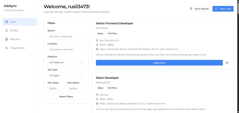
Task: Apply Now to Senior Frontend Developer
Action: click(159, 63)
